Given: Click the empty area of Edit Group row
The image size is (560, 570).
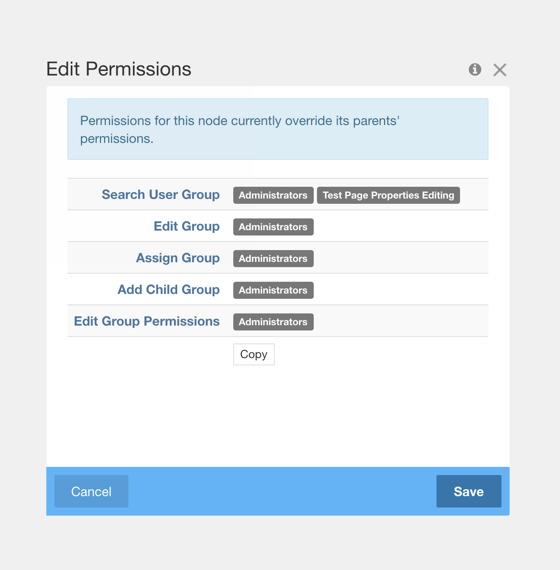Looking at the screenshot, I should 406,226.
